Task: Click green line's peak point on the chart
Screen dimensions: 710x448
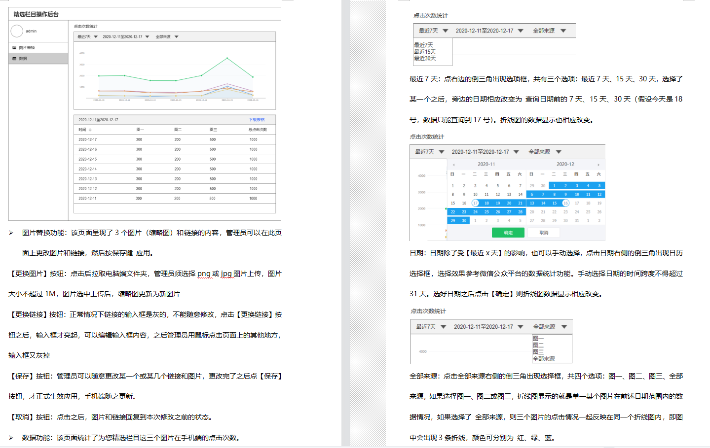Action: pos(227,58)
